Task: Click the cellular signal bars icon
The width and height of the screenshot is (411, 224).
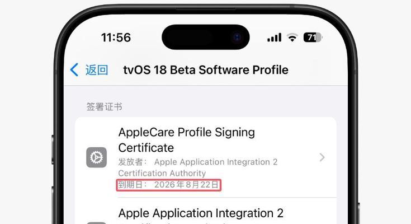Action: (x=275, y=38)
